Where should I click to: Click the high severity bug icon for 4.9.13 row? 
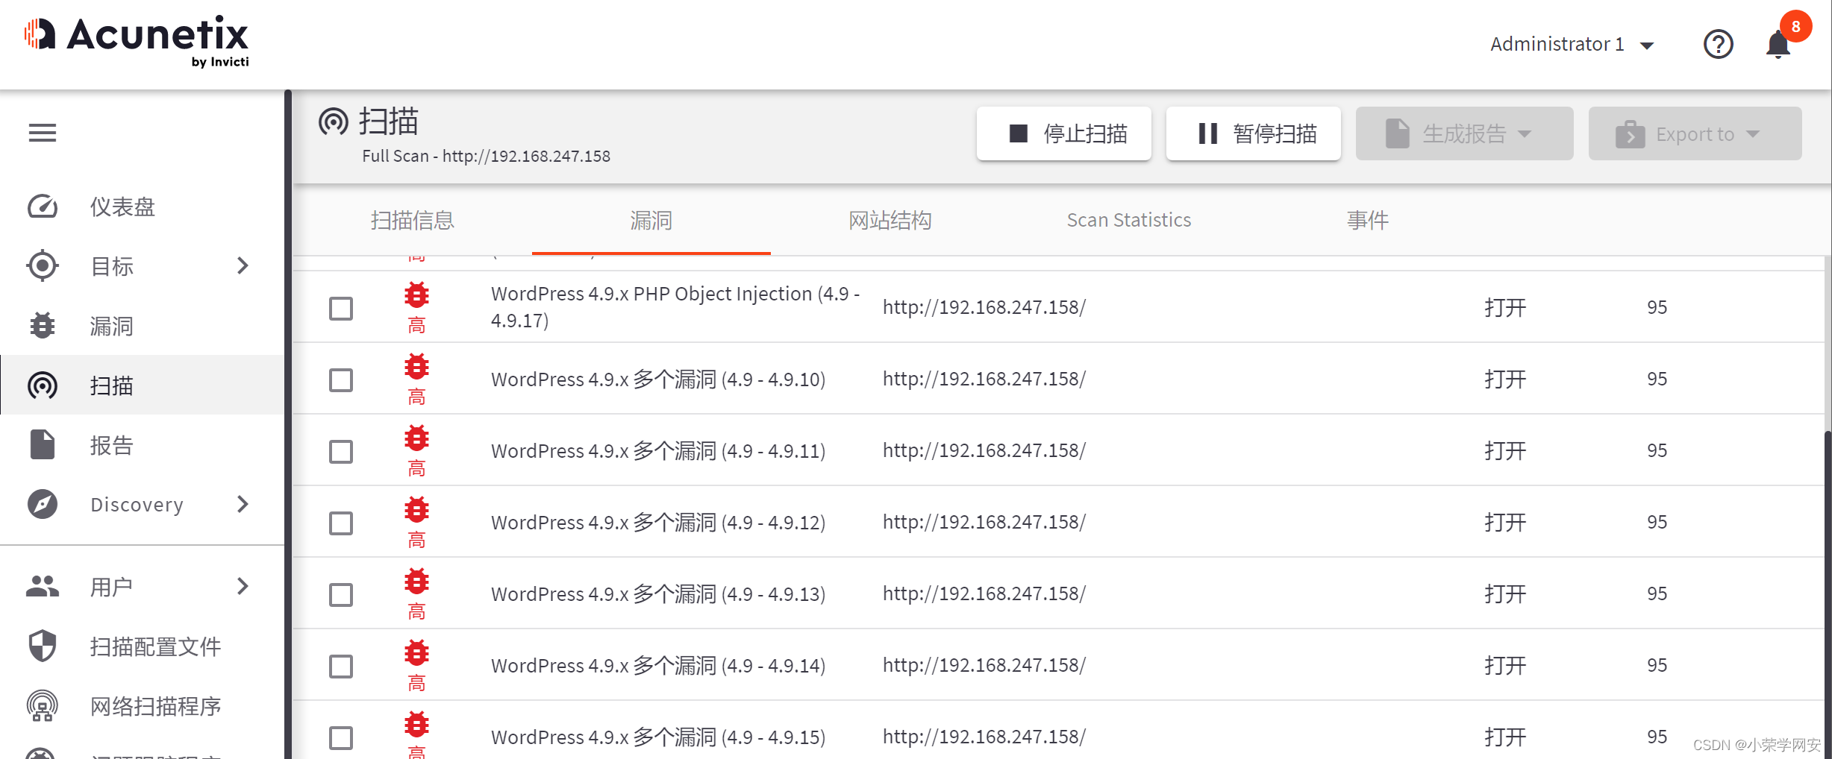tap(416, 582)
